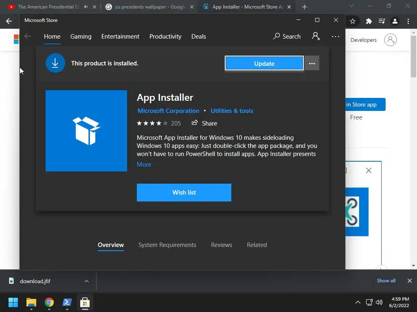Click the 'in Store app' button on the web page
Screen dimensions: 417x312
point(365,104)
